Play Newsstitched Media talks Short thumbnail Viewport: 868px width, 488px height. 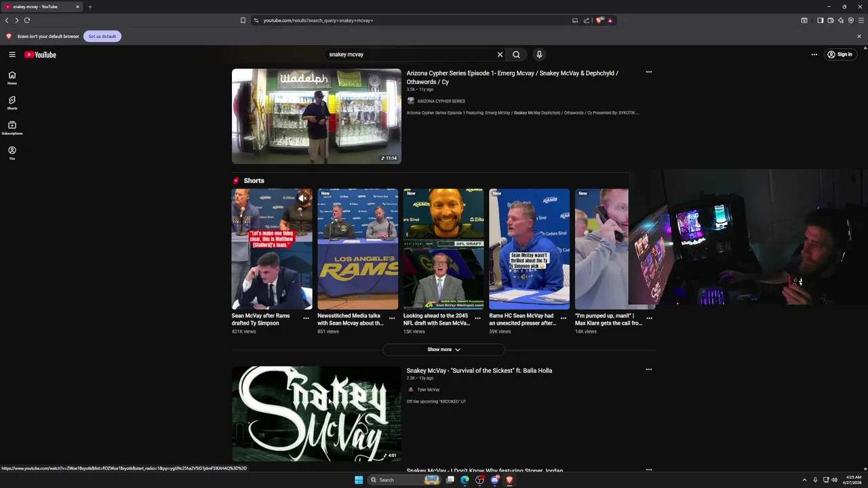click(357, 249)
